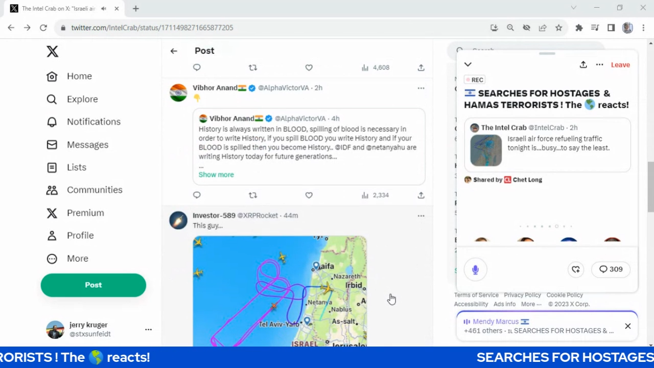
Task: Reply to Vibhor Anand's post
Action: (197, 195)
